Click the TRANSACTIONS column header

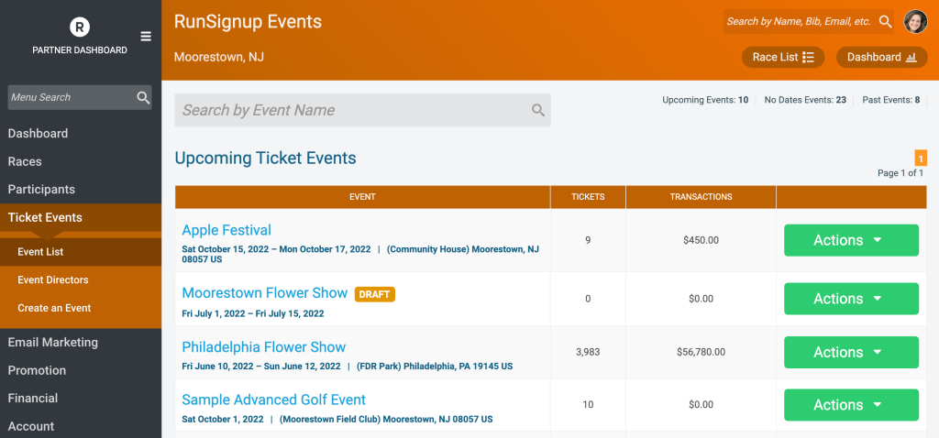701,197
